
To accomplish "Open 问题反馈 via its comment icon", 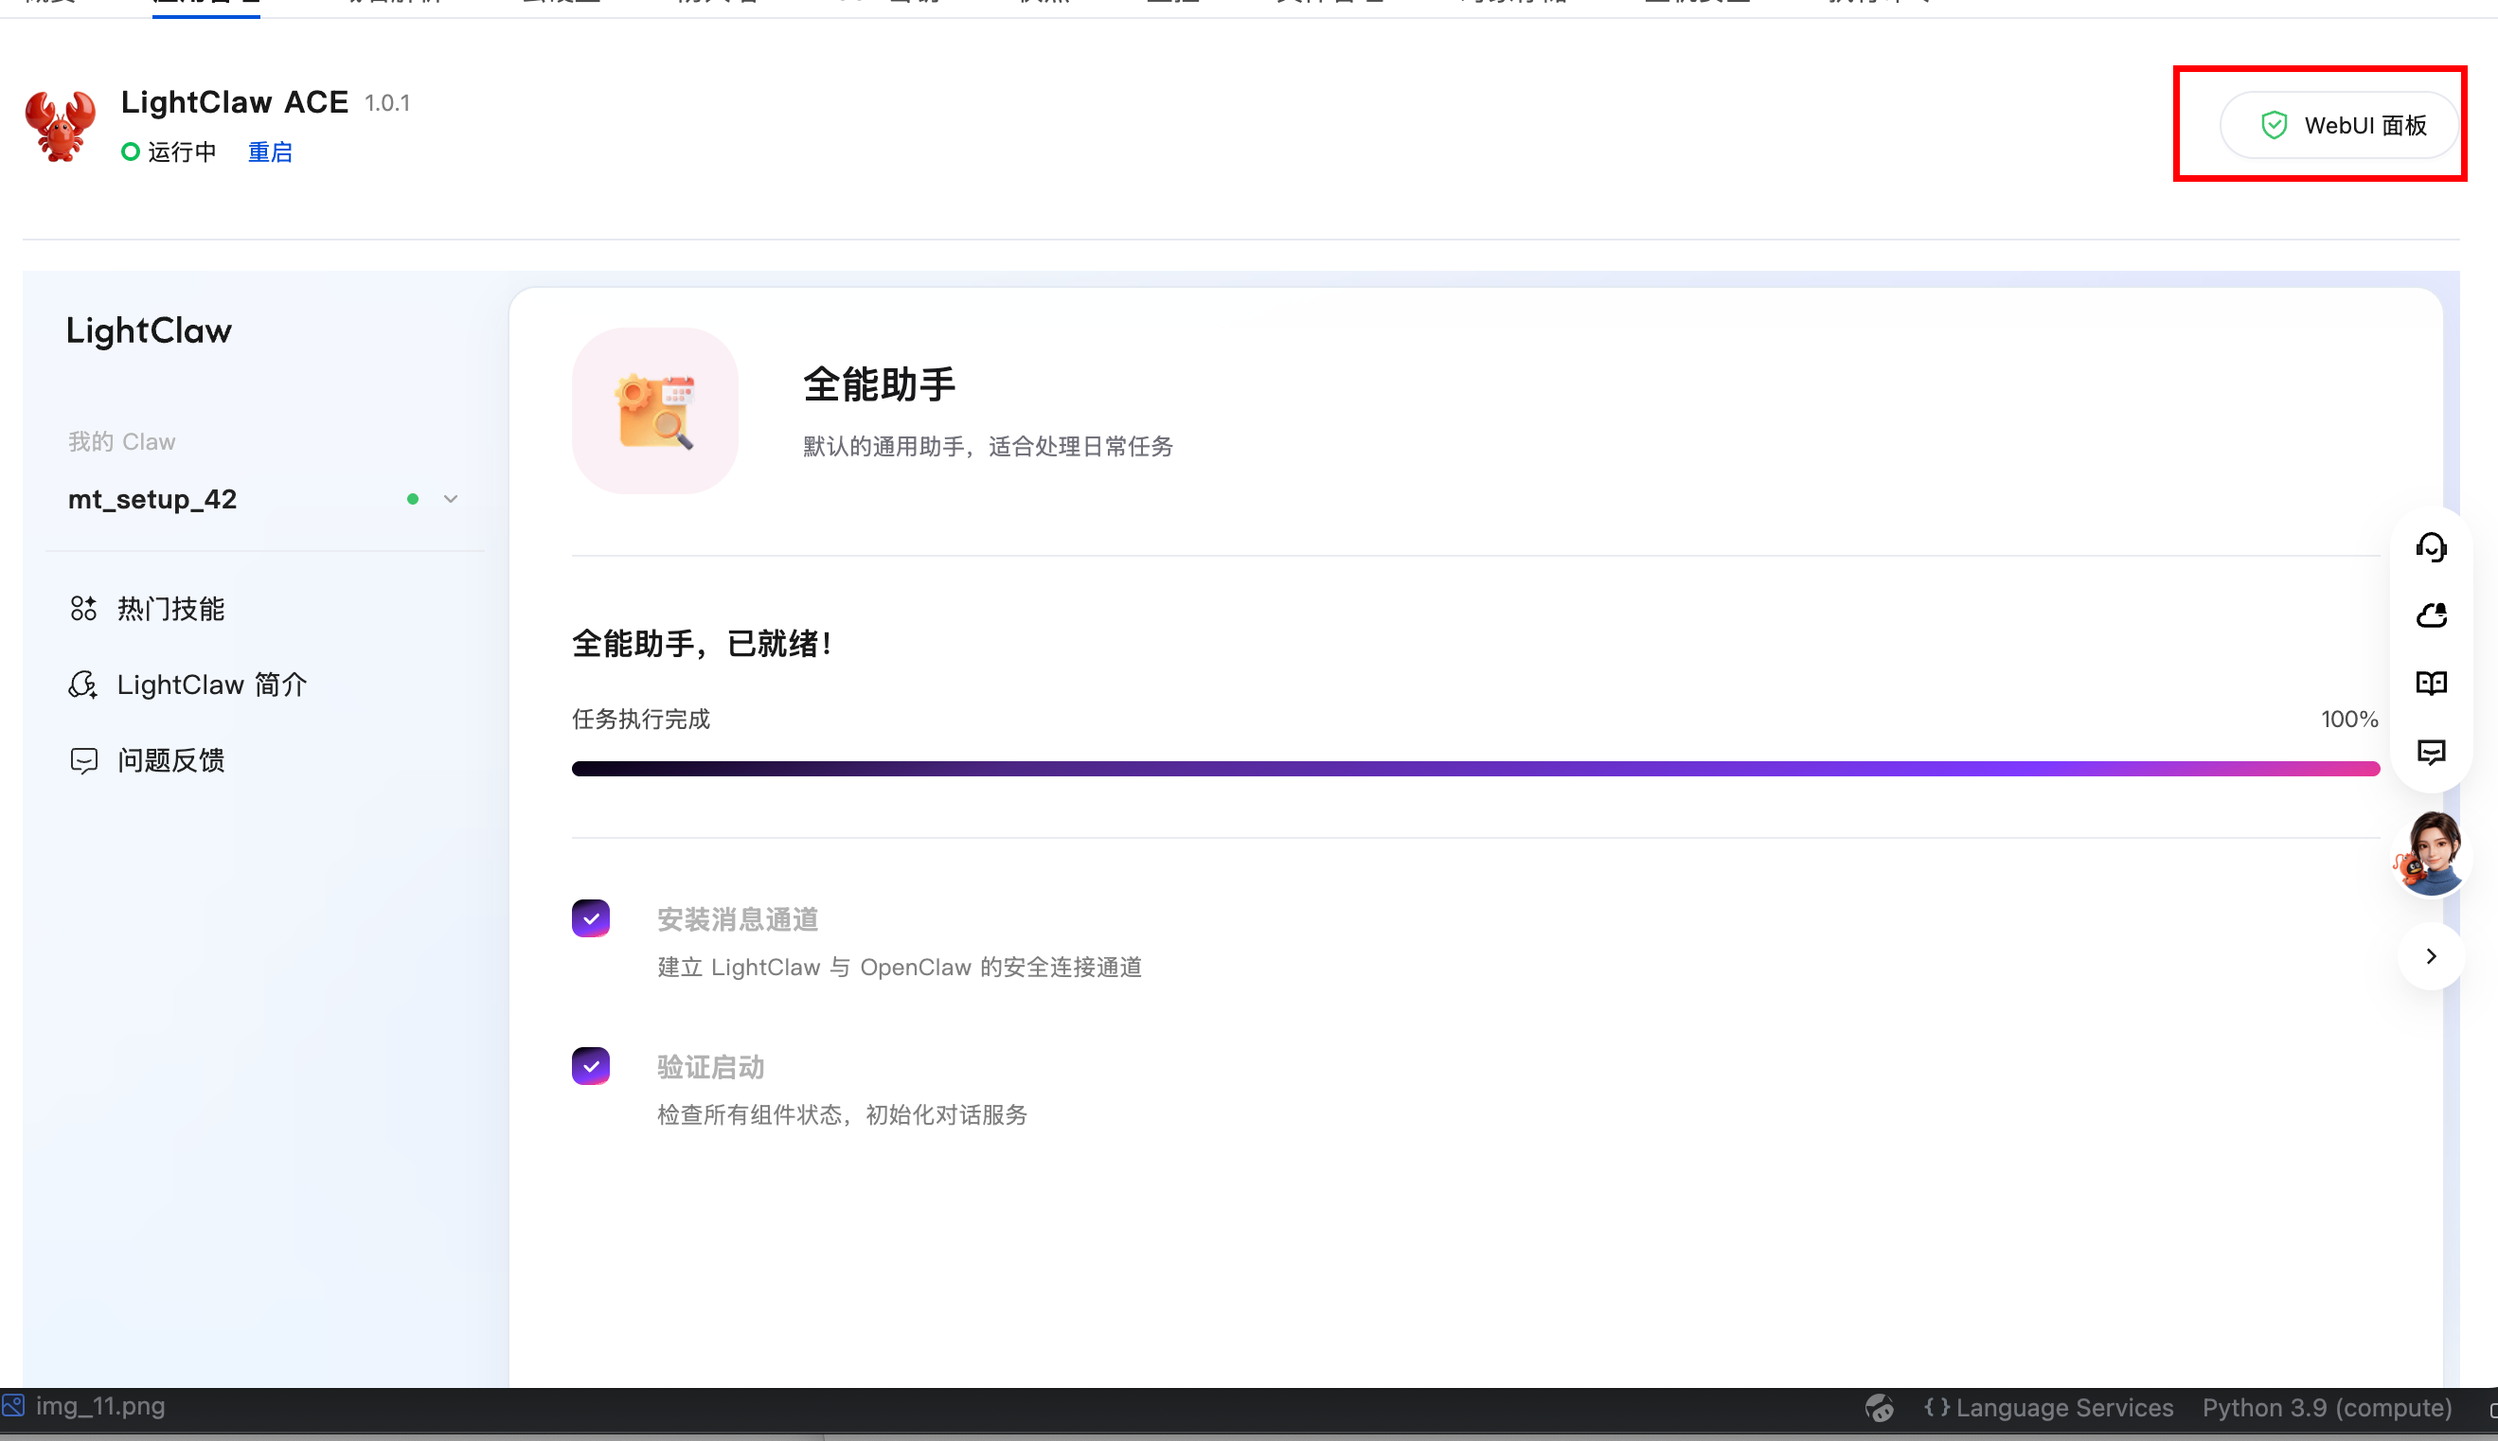I will (x=84, y=760).
